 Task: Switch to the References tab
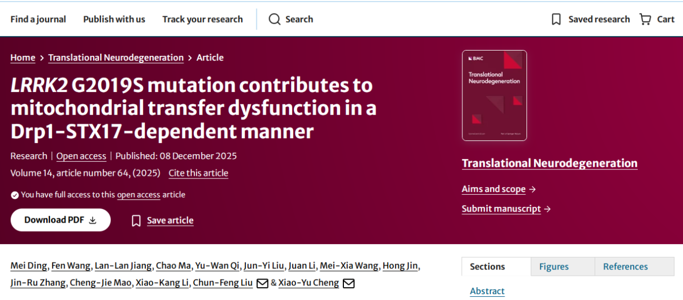(x=625, y=267)
